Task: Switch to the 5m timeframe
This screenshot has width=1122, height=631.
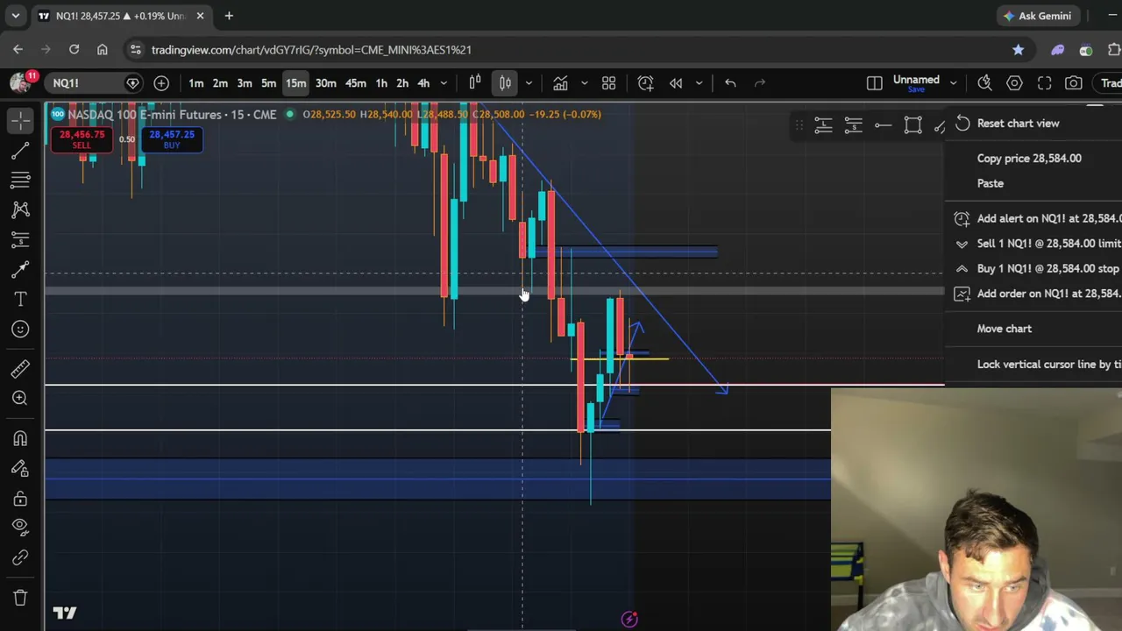Action: pyautogui.click(x=269, y=83)
